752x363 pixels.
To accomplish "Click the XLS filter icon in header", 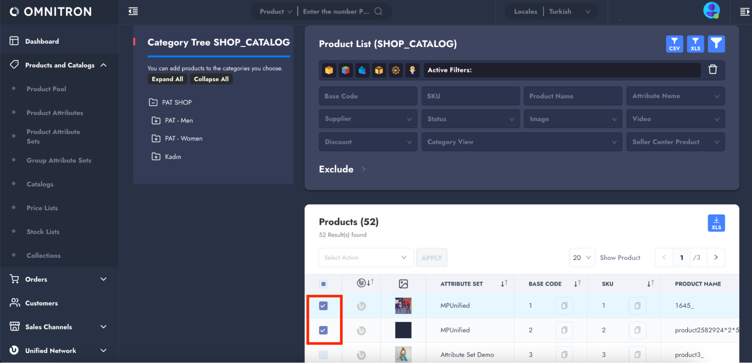I will tap(695, 44).
